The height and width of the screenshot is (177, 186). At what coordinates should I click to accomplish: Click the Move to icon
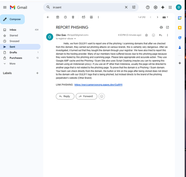click(x=91, y=17)
